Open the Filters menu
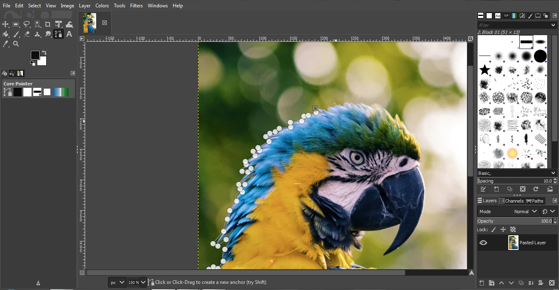The image size is (559, 290). coord(137,5)
